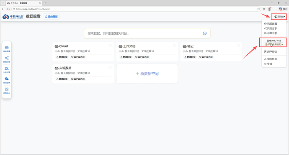Click the free quota link under storage usage
The image size is (289, 155).
pos(274,45)
